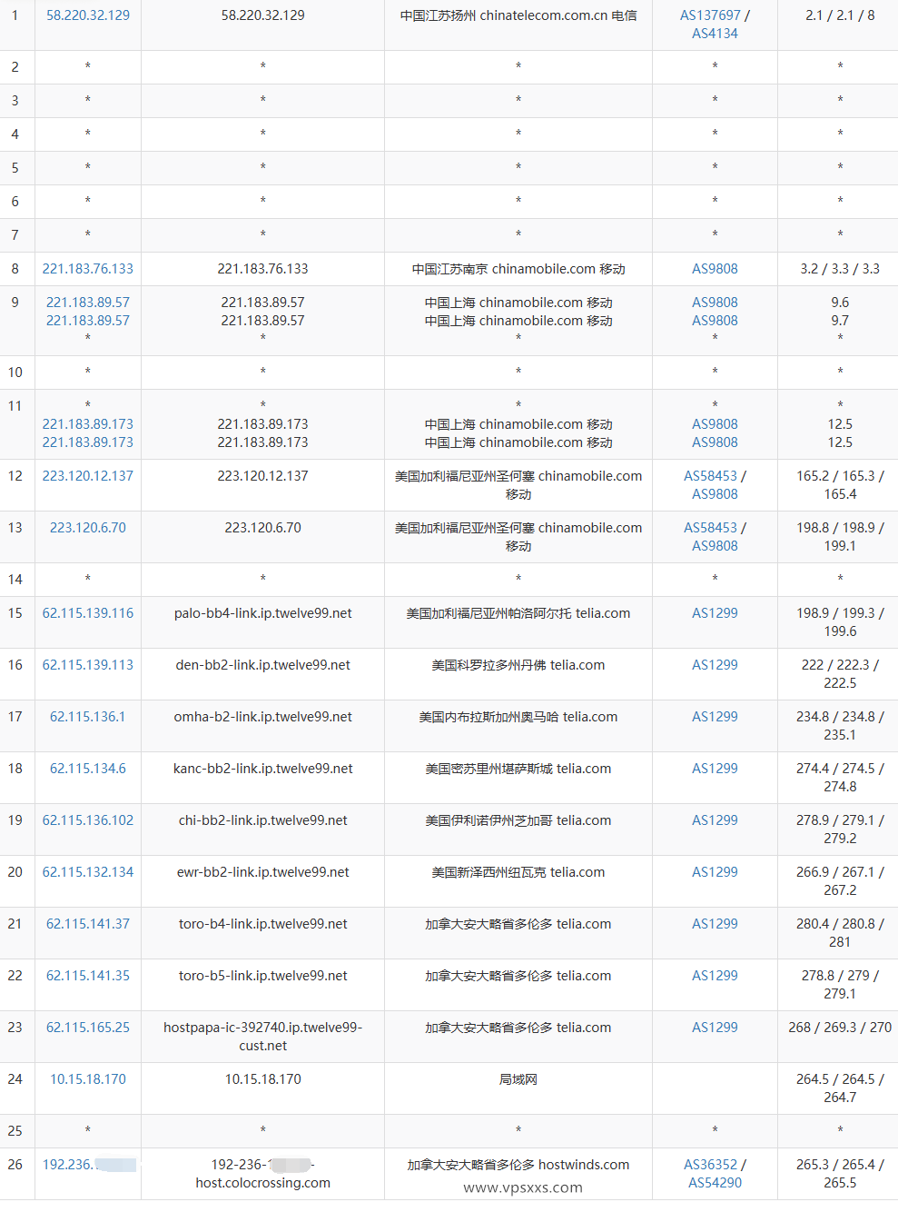898x1212 pixels.
Task: Select hostname chi-bb2-link.ip.twelve99.net
Action: pyautogui.click(x=263, y=820)
